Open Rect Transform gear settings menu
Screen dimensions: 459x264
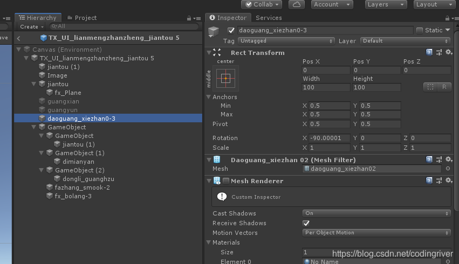449,52
